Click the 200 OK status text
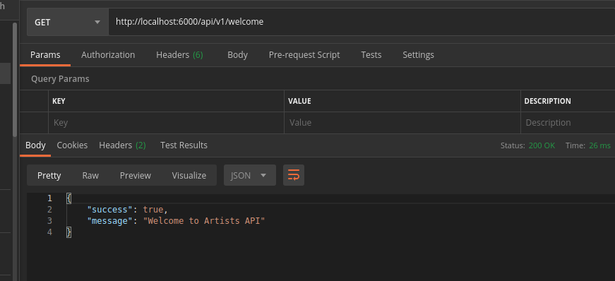This screenshot has height=281, width=615. pos(542,145)
